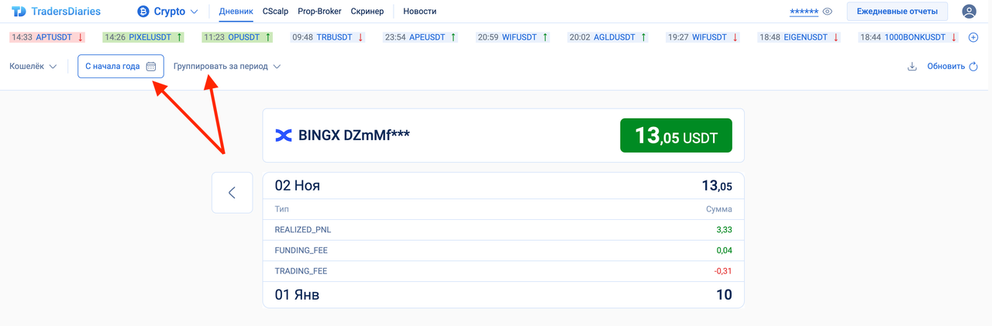Switch to the Дневник tab
Viewport: 992px width, 326px height.
click(236, 12)
